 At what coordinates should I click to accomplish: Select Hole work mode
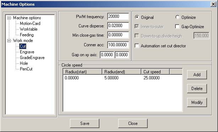24,63
